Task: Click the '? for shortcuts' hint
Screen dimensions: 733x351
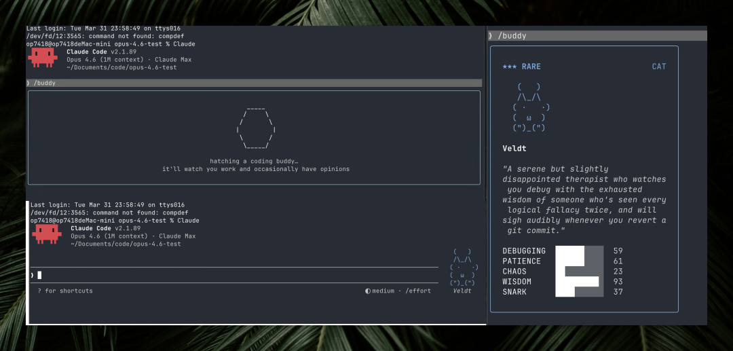Action: click(x=65, y=291)
